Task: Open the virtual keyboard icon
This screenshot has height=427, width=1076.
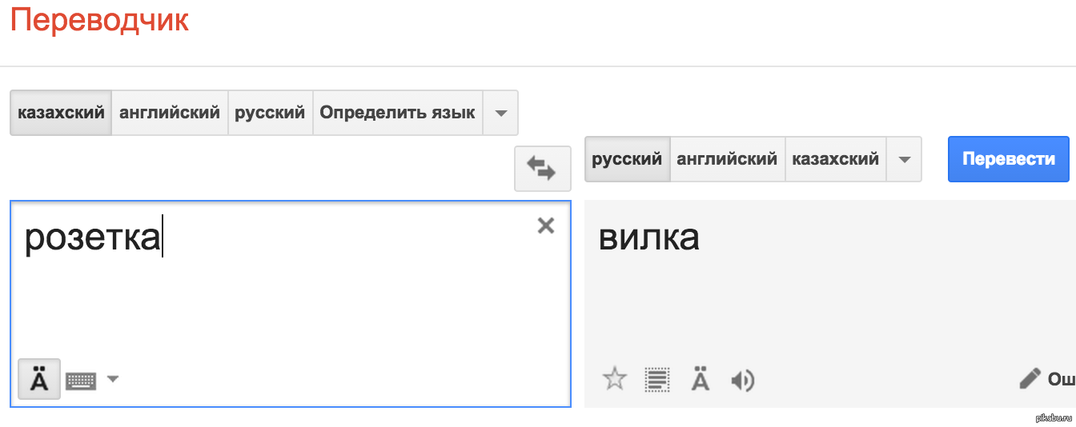Action: (81, 381)
